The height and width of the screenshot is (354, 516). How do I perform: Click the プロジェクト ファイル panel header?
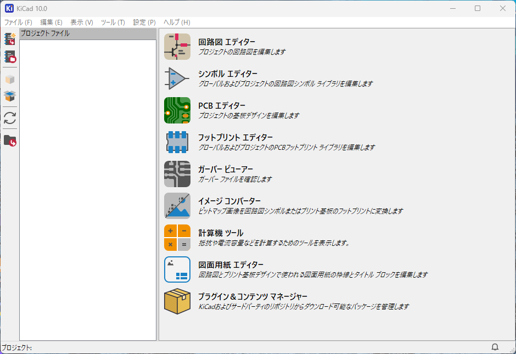(87, 33)
